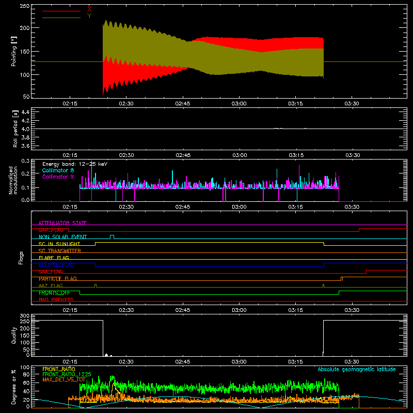The image size is (413, 413).
Task: Click the ATTENUATOR_STATE flag label
Action: (x=62, y=223)
